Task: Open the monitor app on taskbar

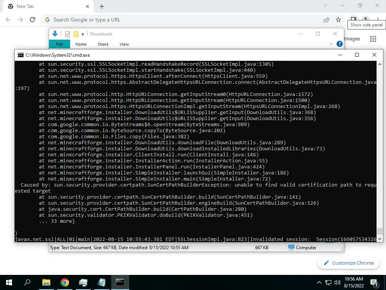Action: (83, 282)
